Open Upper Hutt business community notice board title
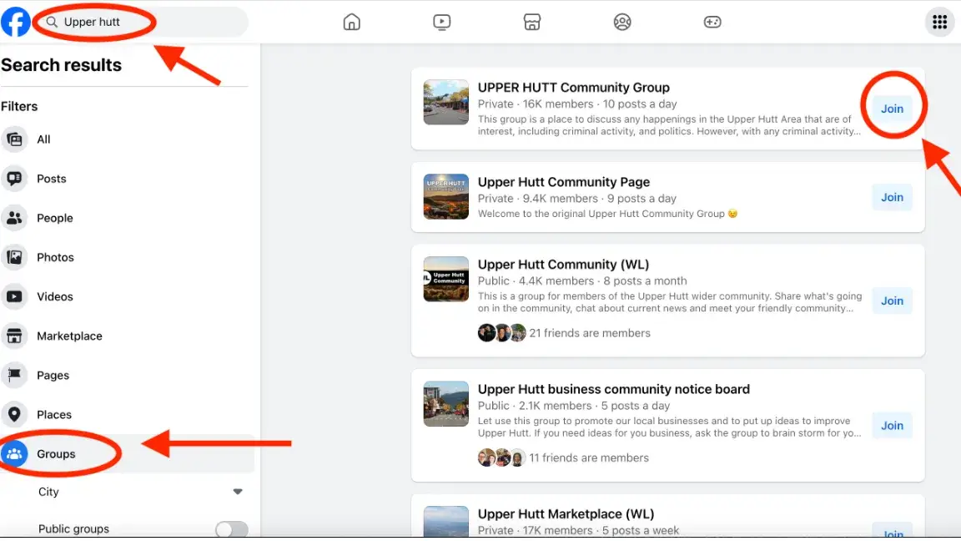The height and width of the screenshot is (541, 961). pyautogui.click(x=613, y=389)
